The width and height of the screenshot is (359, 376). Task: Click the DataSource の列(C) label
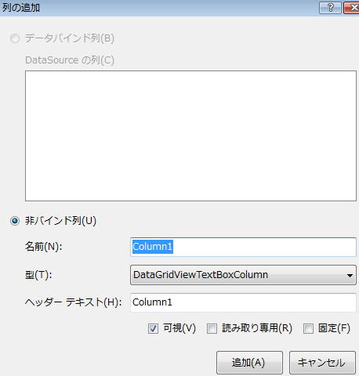pyautogui.click(x=70, y=60)
